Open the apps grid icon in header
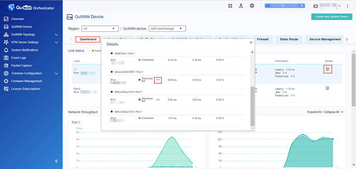The height and width of the screenshot is (169, 356). click(230, 6)
